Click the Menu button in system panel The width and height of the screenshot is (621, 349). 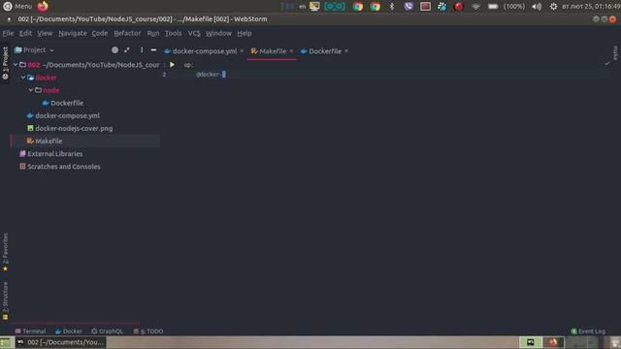click(17, 7)
